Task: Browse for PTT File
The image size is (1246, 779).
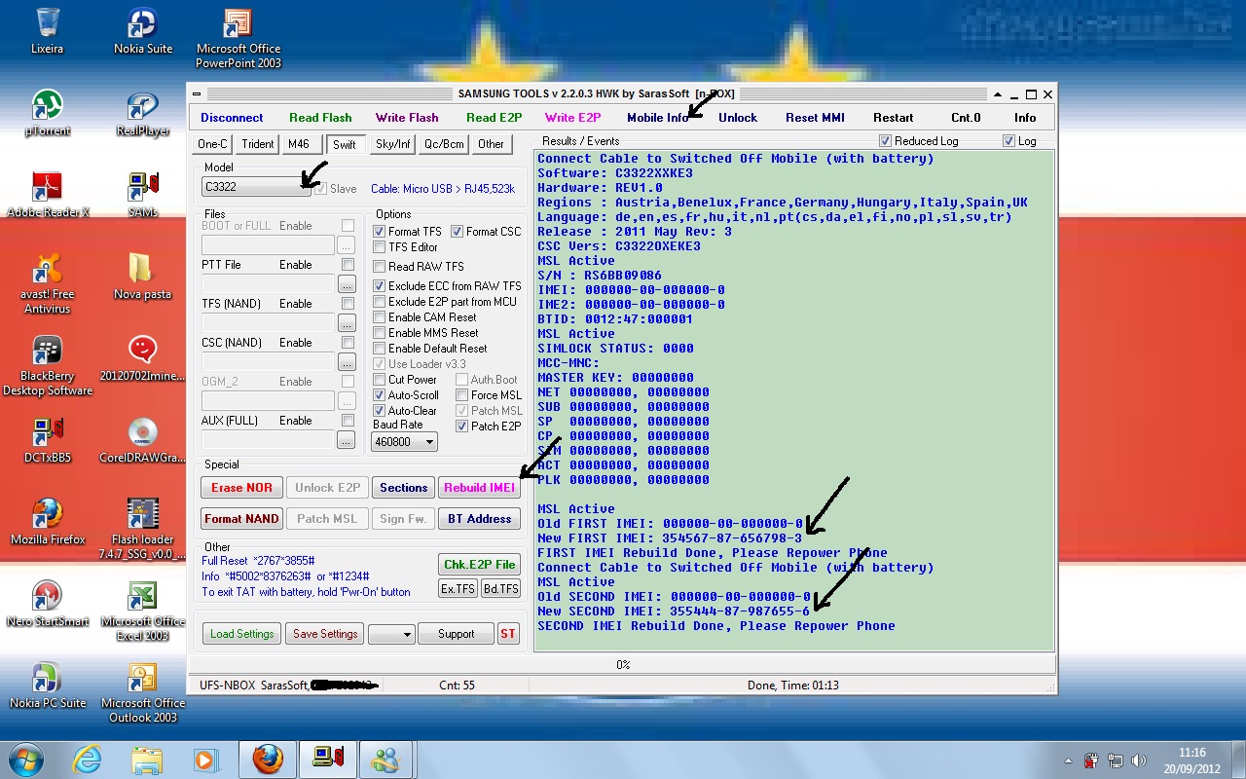Action: coord(347,284)
